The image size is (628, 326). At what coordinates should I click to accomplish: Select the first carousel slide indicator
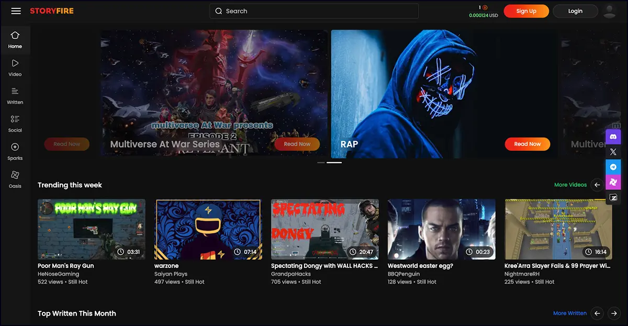pos(321,163)
